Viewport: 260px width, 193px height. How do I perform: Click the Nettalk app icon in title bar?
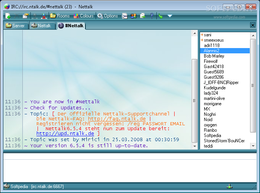click(7, 6)
